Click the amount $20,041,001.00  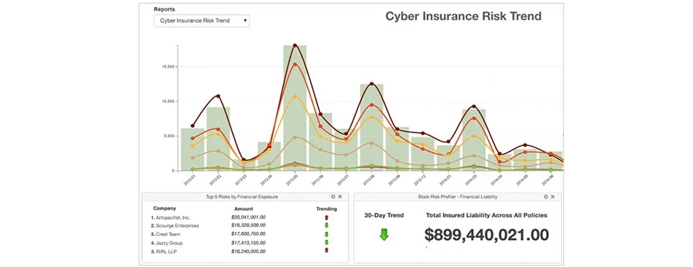point(248,217)
